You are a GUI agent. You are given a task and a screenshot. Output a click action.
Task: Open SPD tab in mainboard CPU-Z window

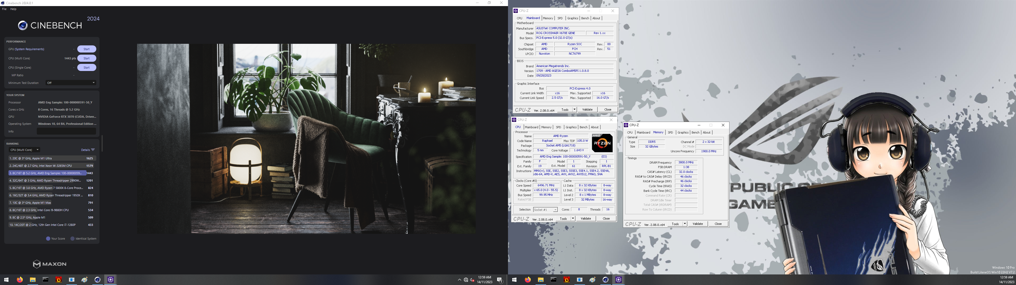click(x=560, y=18)
